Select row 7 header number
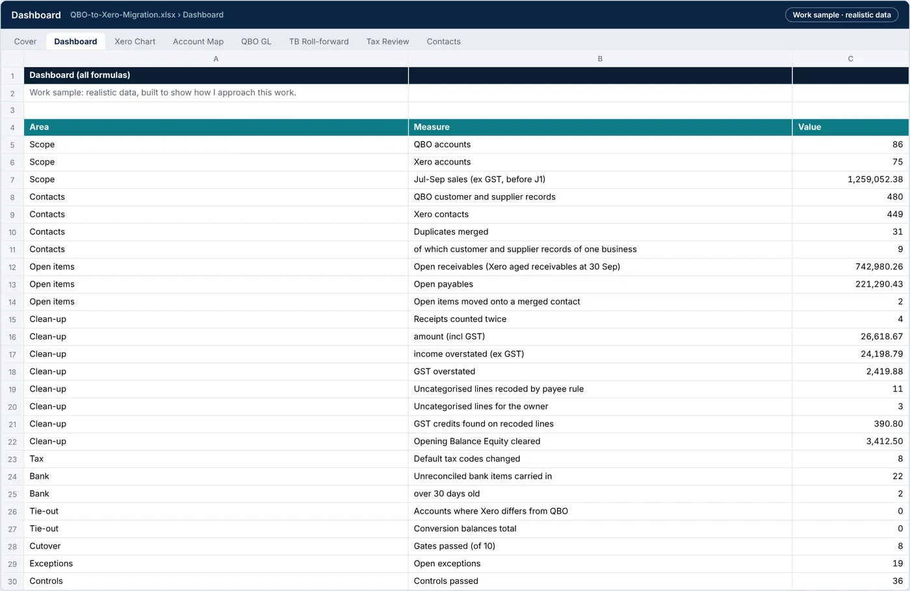Screen dimensions: 910x591 click(x=12, y=179)
